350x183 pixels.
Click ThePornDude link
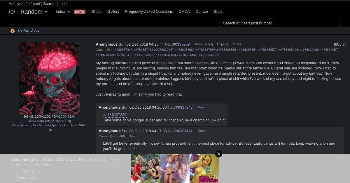point(28,31)
